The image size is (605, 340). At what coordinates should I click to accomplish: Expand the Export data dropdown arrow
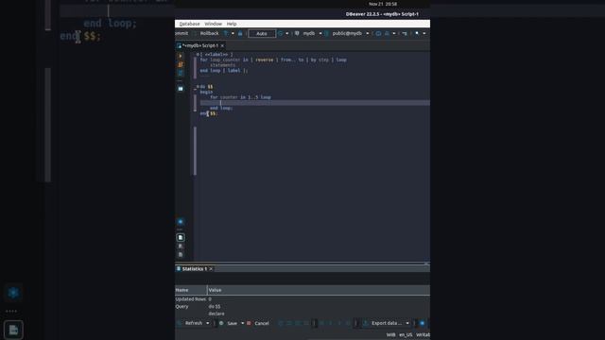coord(407,323)
